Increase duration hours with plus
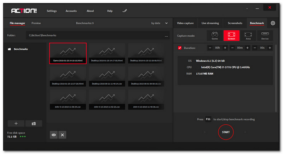Screen dimensions: 283x154 pyautogui.click(x=225, y=48)
